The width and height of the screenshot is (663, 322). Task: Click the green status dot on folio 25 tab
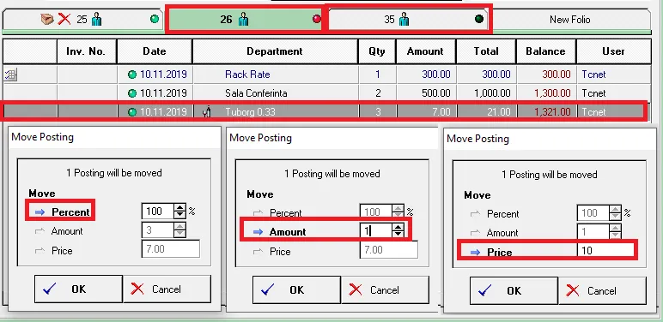point(155,19)
